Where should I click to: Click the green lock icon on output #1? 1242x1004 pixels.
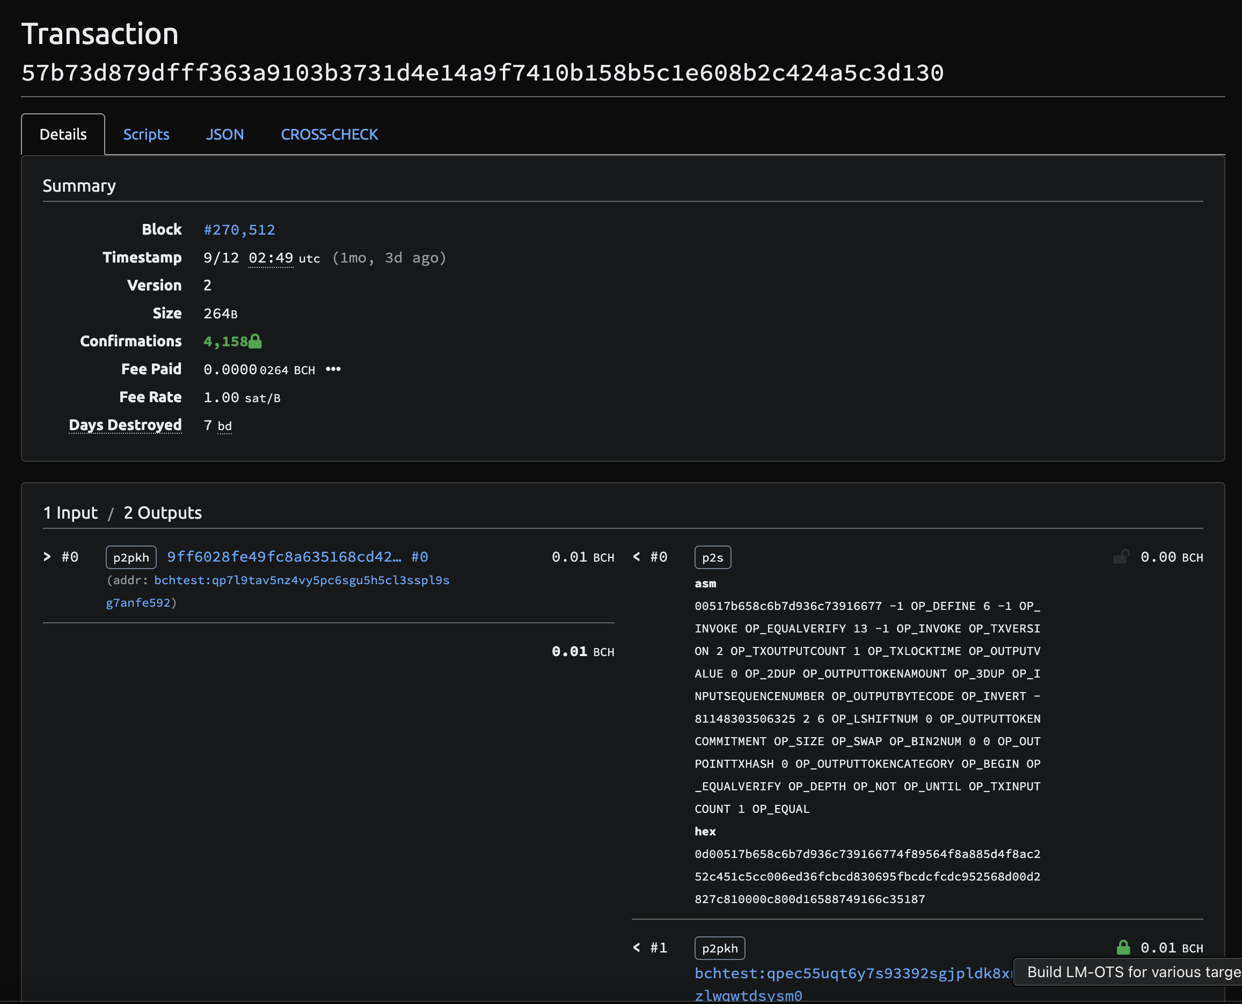click(x=1123, y=947)
